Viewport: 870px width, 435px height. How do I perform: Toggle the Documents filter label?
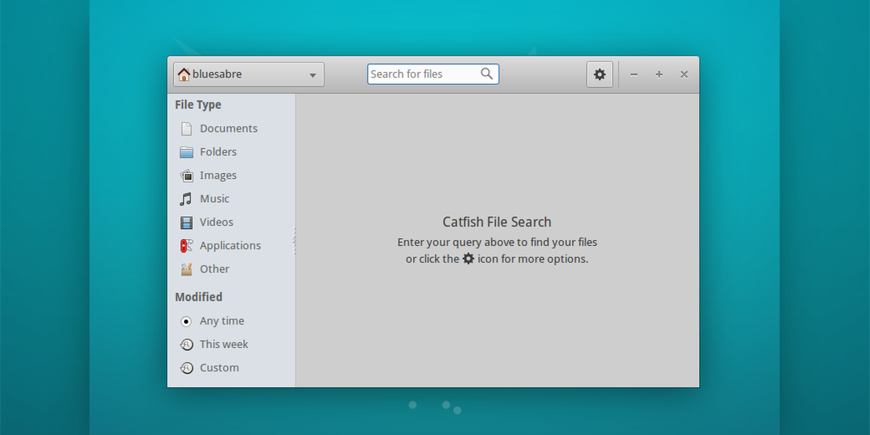(229, 129)
